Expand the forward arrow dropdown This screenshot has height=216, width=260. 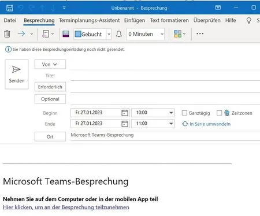[32, 34]
